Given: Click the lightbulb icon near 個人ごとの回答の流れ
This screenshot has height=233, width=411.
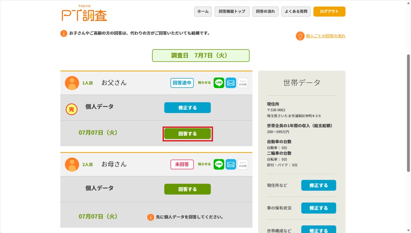Looking at the screenshot, I should tap(300, 36).
